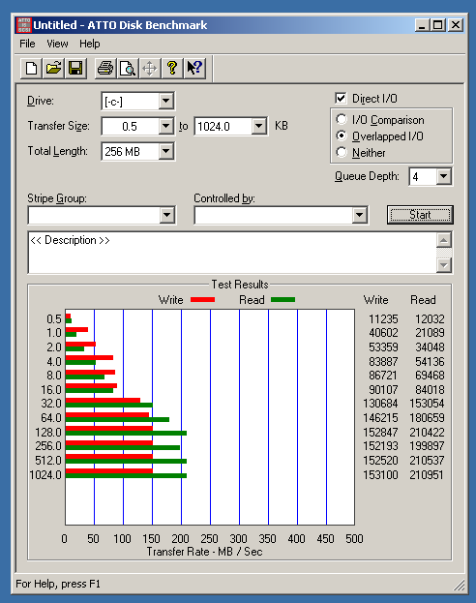This screenshot has height=603, width=476.
Task: Close the ATTO Disk Benchmark window
Action: pos(456,25)
